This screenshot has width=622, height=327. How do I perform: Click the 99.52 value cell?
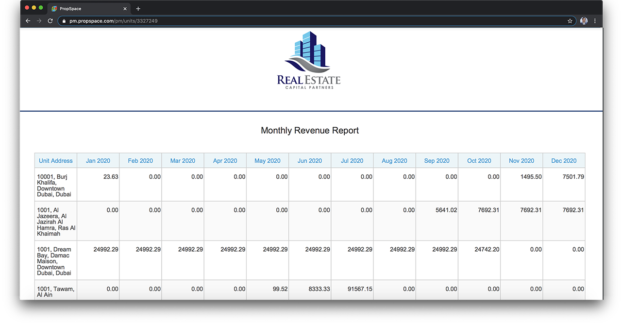pos(268,291)
